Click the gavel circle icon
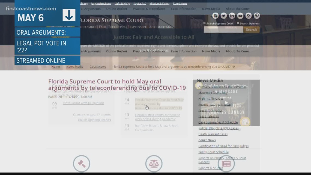Image resolution: width=311 pixels, height=175 pixels. click(x=82, y=164)
